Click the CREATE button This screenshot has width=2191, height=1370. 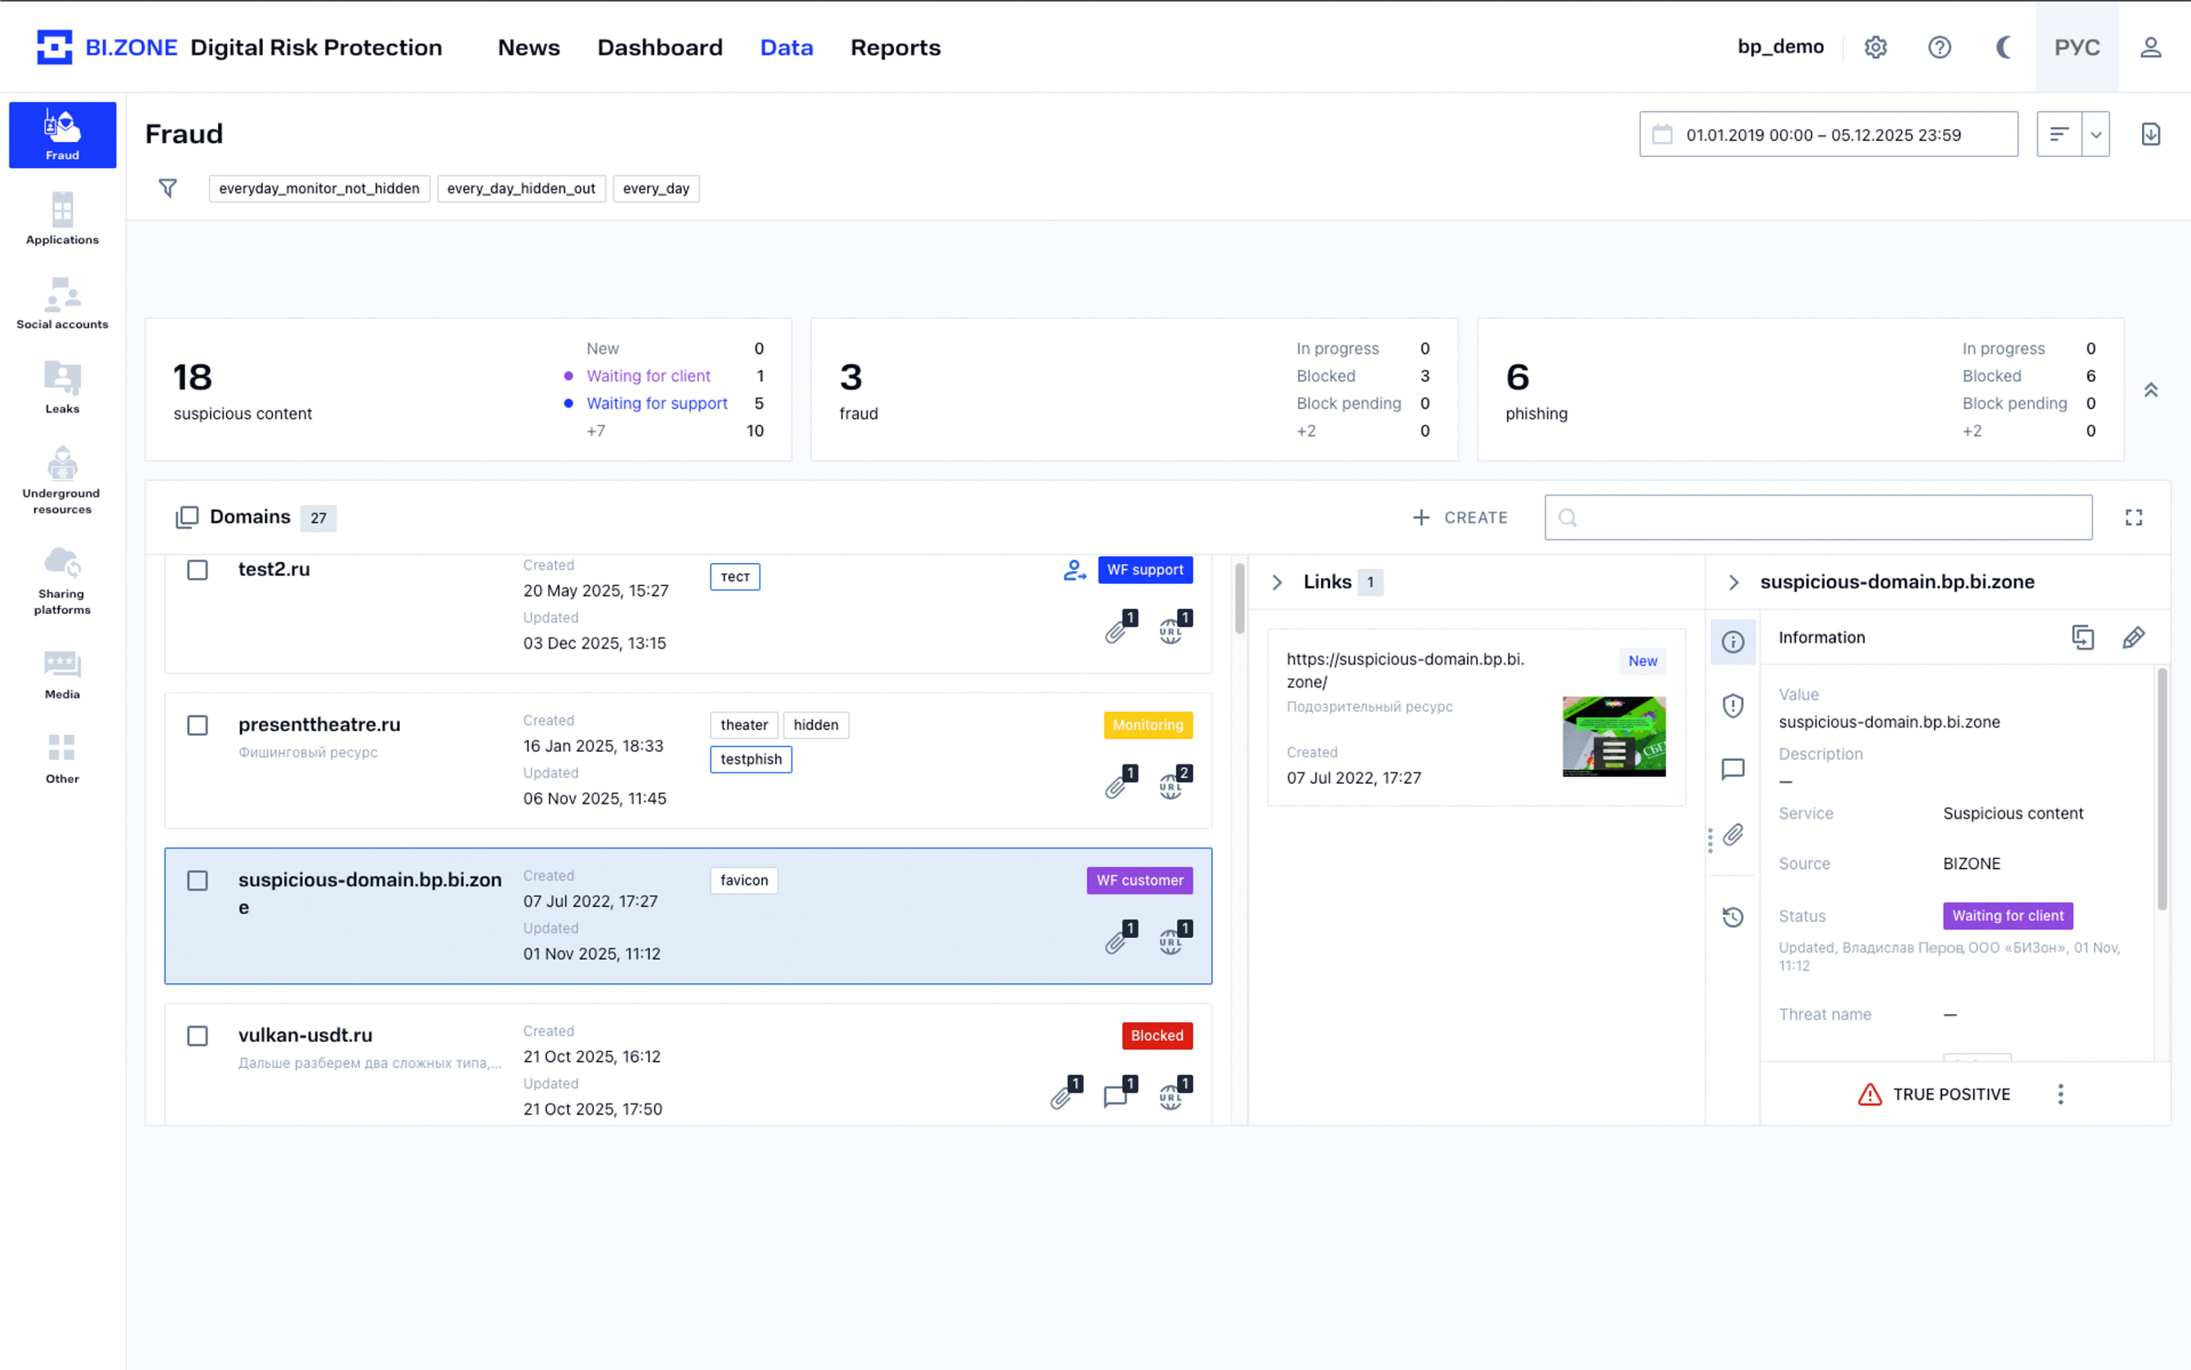click(1459, 517)
